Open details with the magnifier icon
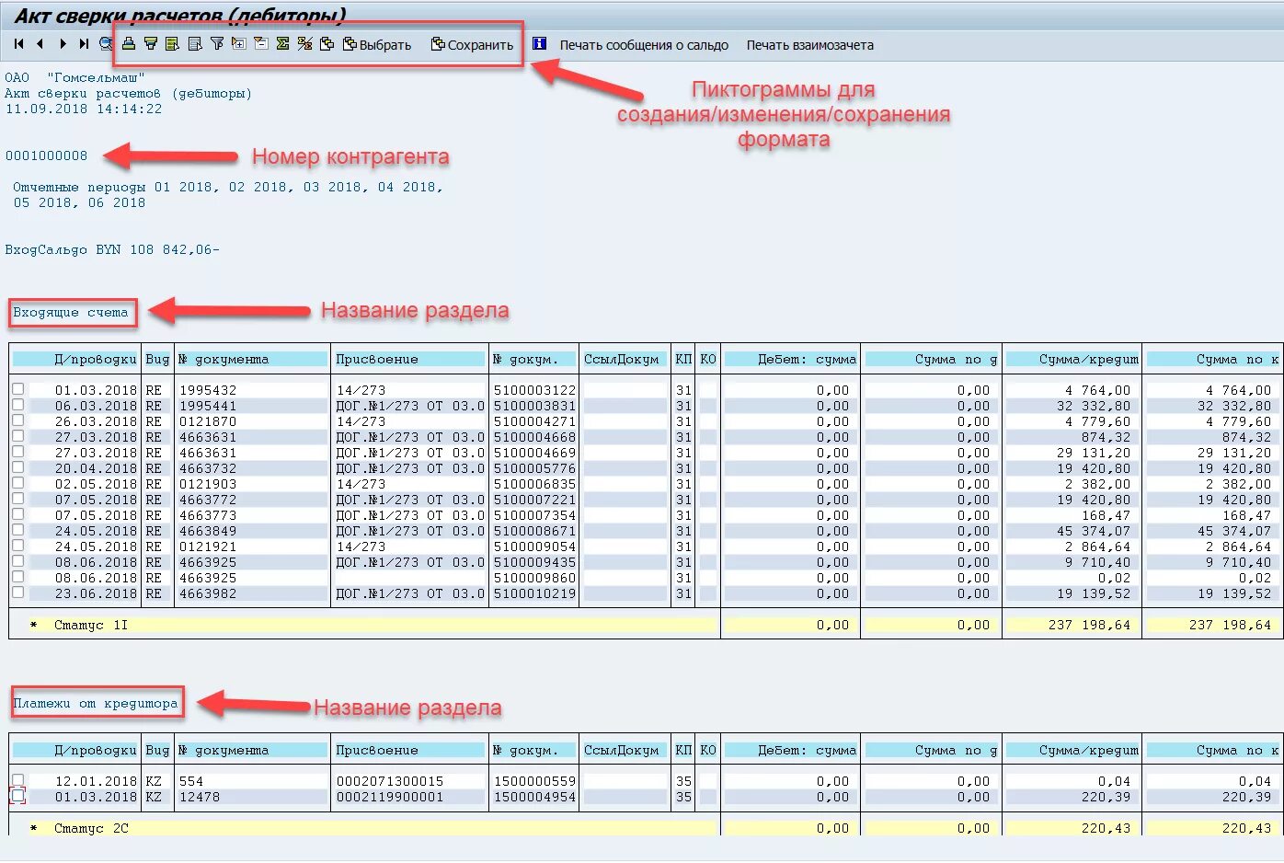Image resolution: width=1284 pixels, height=863 pixels. (x=106, y=43)
